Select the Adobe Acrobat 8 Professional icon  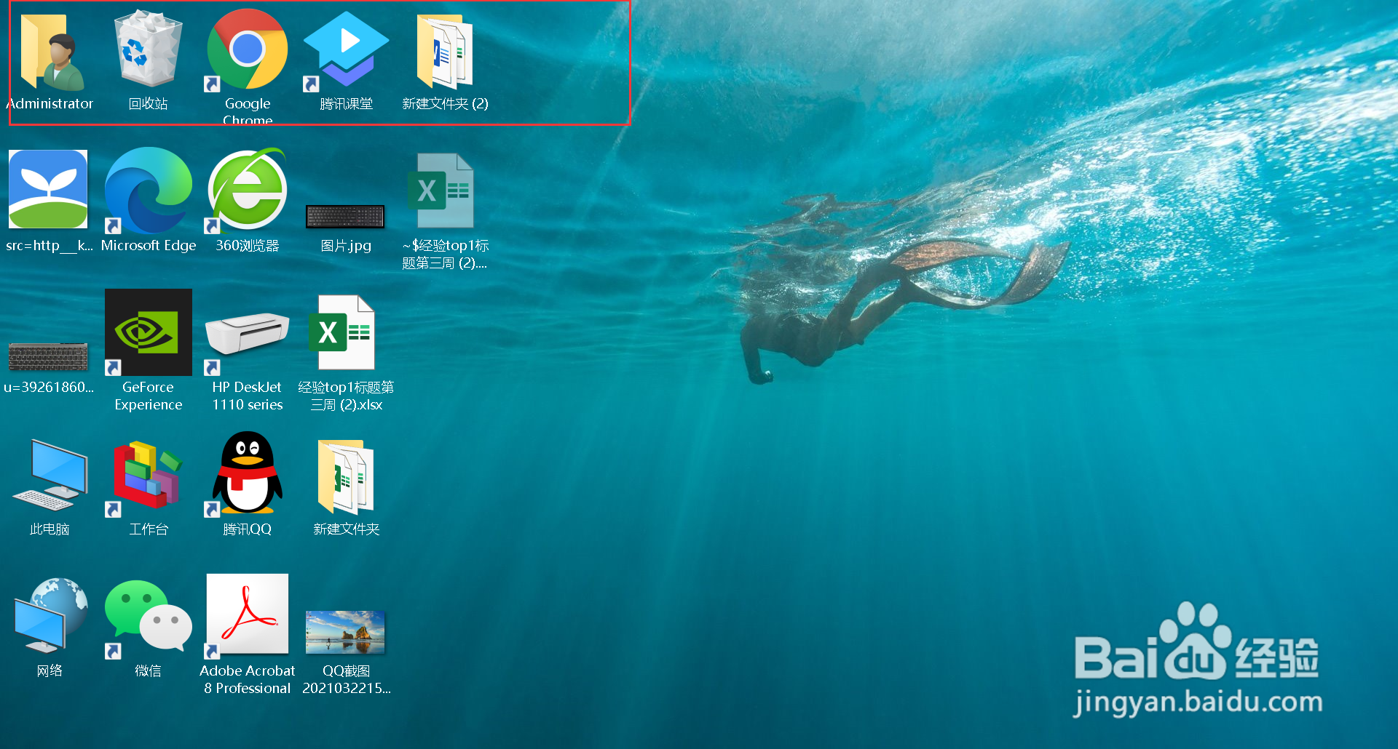[247, 615]
